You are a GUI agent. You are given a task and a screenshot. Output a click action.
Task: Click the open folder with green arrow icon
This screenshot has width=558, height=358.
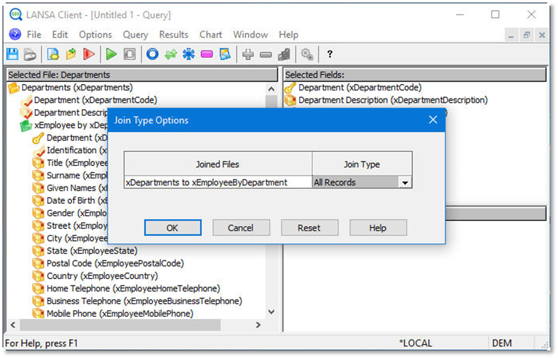click(71, 54)
